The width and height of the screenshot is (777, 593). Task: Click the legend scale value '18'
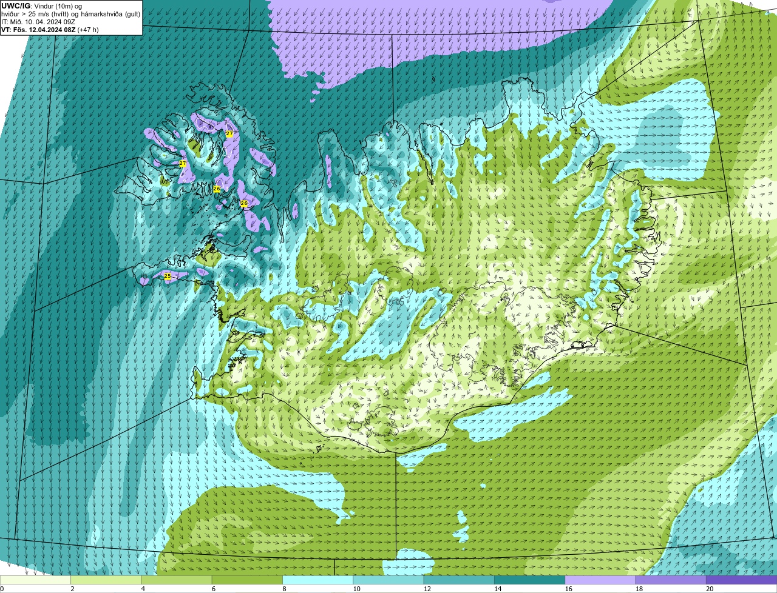[639, 589]
